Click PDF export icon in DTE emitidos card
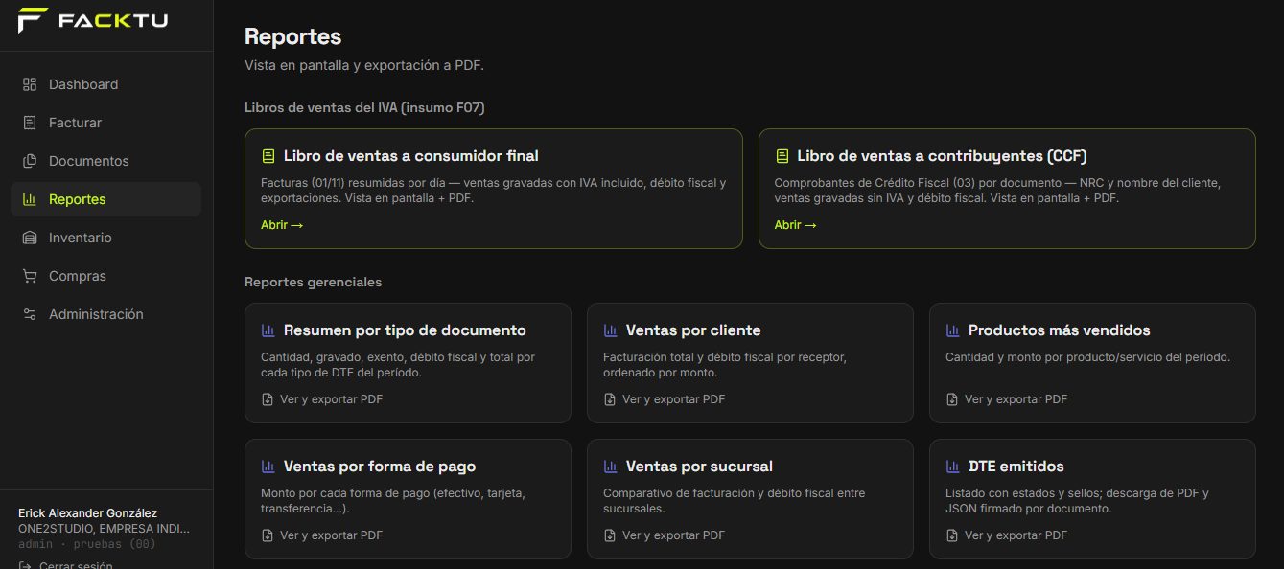 [952, 535]
